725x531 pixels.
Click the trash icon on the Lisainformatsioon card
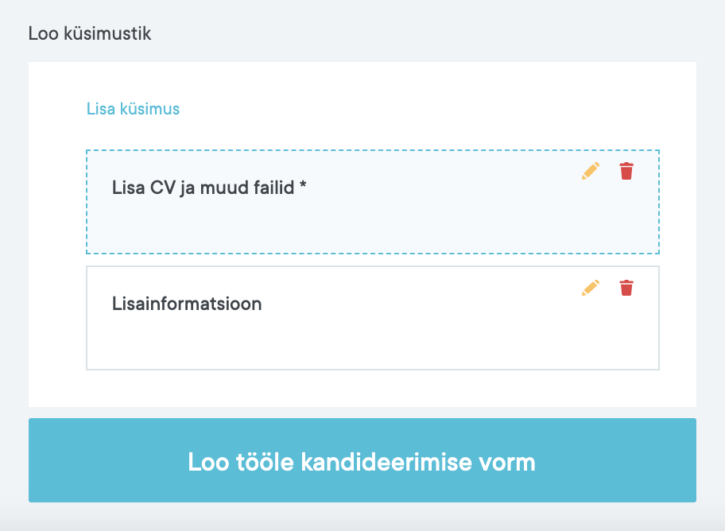pos(626,288)
